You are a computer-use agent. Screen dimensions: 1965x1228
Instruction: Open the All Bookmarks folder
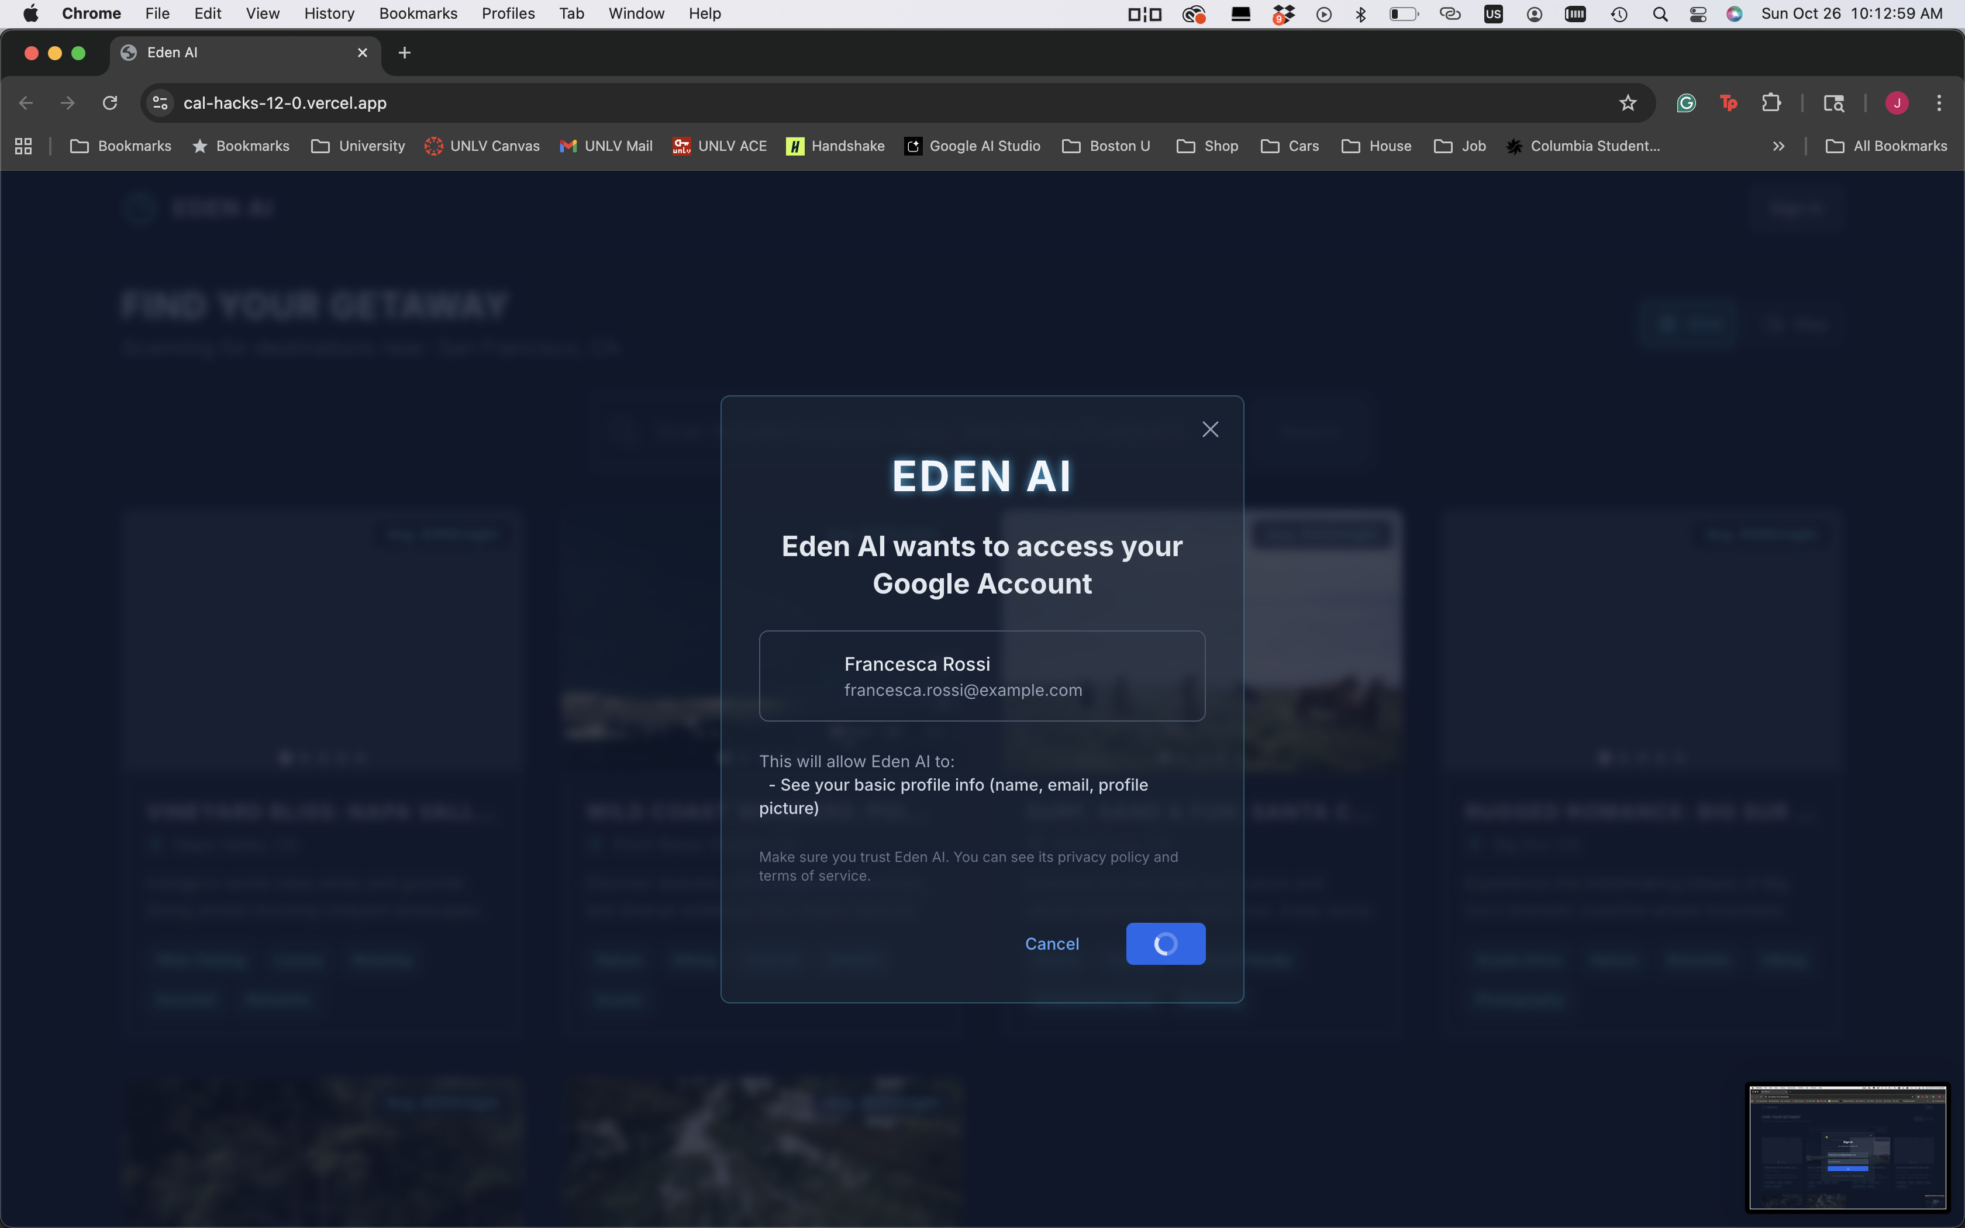pos(1886,146)
